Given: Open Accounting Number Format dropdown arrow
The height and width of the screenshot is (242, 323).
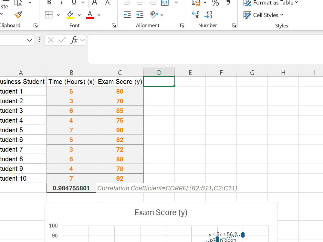Looking at the screenshot, I should pos(205,3).
